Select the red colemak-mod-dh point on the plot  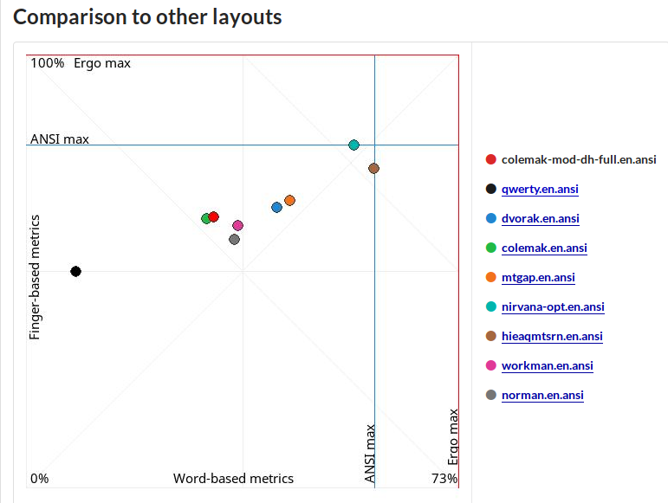click(214, 216)
